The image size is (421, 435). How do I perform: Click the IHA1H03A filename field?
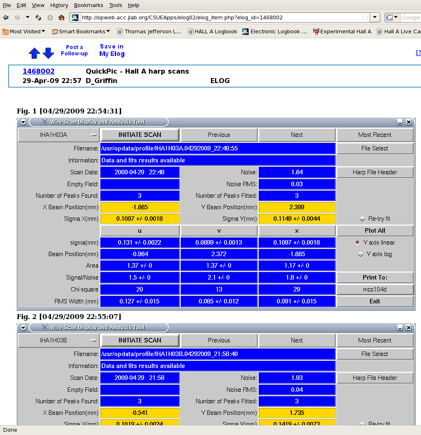[x=218, y=148]
